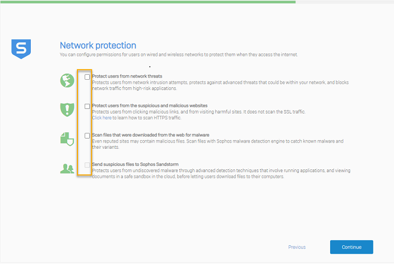Image resolution: width=394 pixels, height=264 pixels.
Task: Toggle Send suspicious files to Sophos Sandstorm checkbox
Action: [x=87, y=165]
